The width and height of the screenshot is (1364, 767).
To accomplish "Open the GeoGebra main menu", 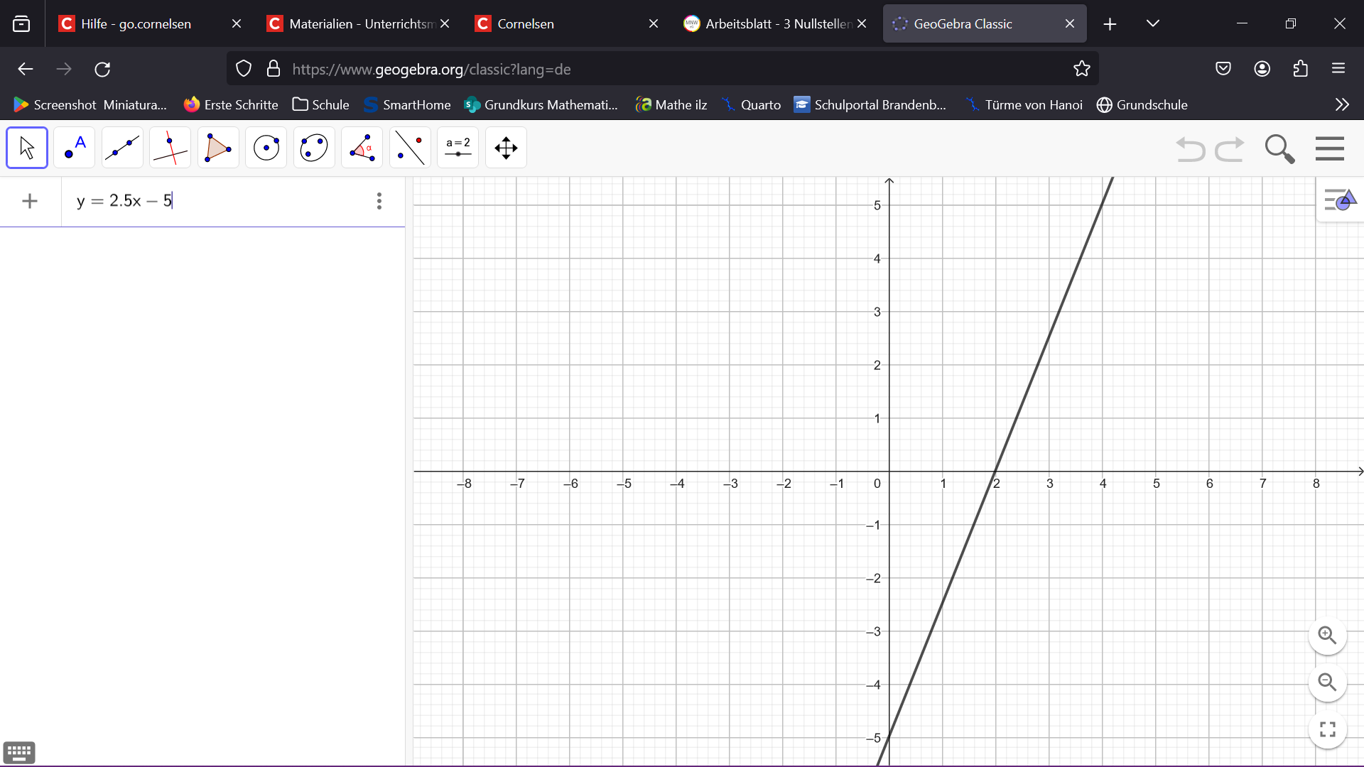I will click(1330, 148).
